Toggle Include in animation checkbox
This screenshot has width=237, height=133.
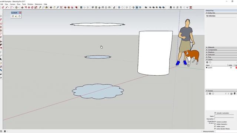point(215,113)
